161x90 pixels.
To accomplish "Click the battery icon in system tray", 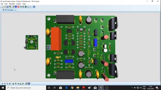I will 135,88.
